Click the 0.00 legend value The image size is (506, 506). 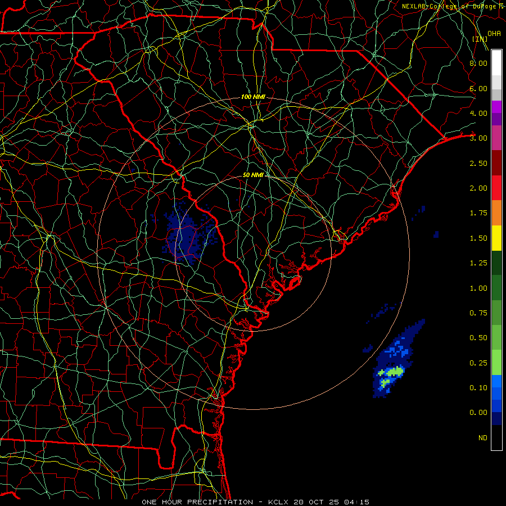[478, 413]
